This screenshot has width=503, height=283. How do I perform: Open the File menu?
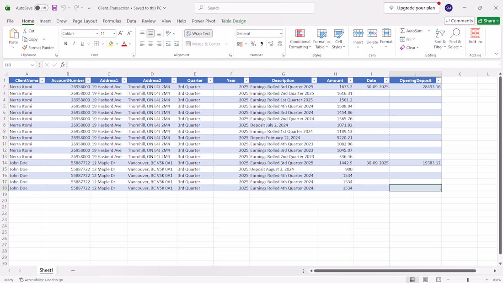click(10, 21)
